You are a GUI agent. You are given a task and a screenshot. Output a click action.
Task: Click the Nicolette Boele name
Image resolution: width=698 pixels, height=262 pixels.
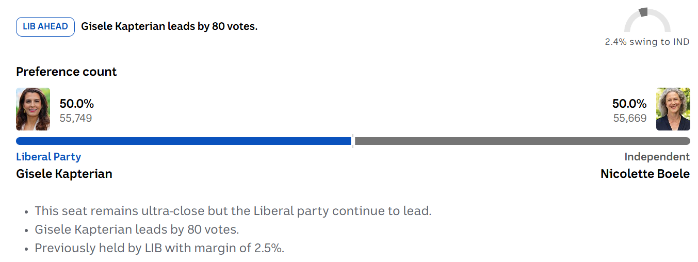point(645,174)
